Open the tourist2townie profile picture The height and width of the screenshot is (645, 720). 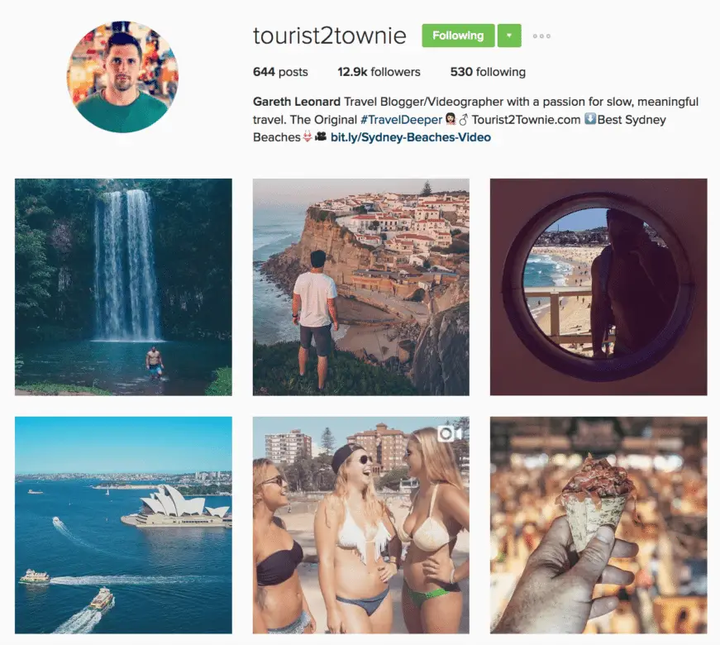pos(122,77)
